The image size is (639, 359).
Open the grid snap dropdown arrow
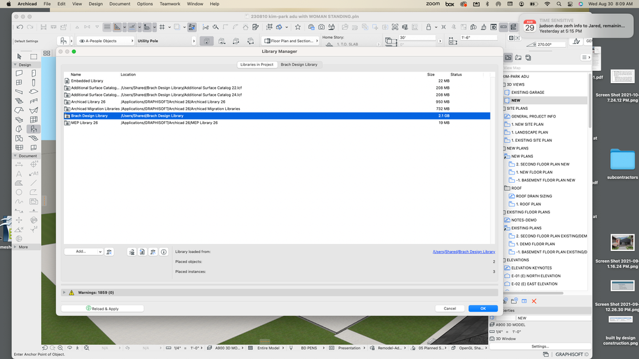169,27
